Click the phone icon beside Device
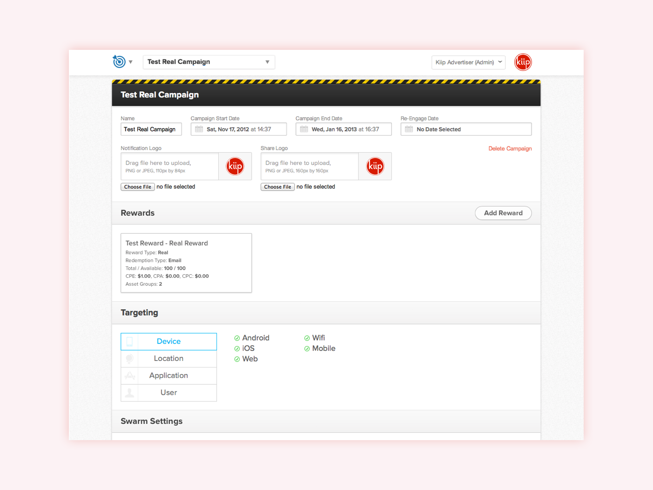This screenshot has height=490, width=653. pos(130,341)
